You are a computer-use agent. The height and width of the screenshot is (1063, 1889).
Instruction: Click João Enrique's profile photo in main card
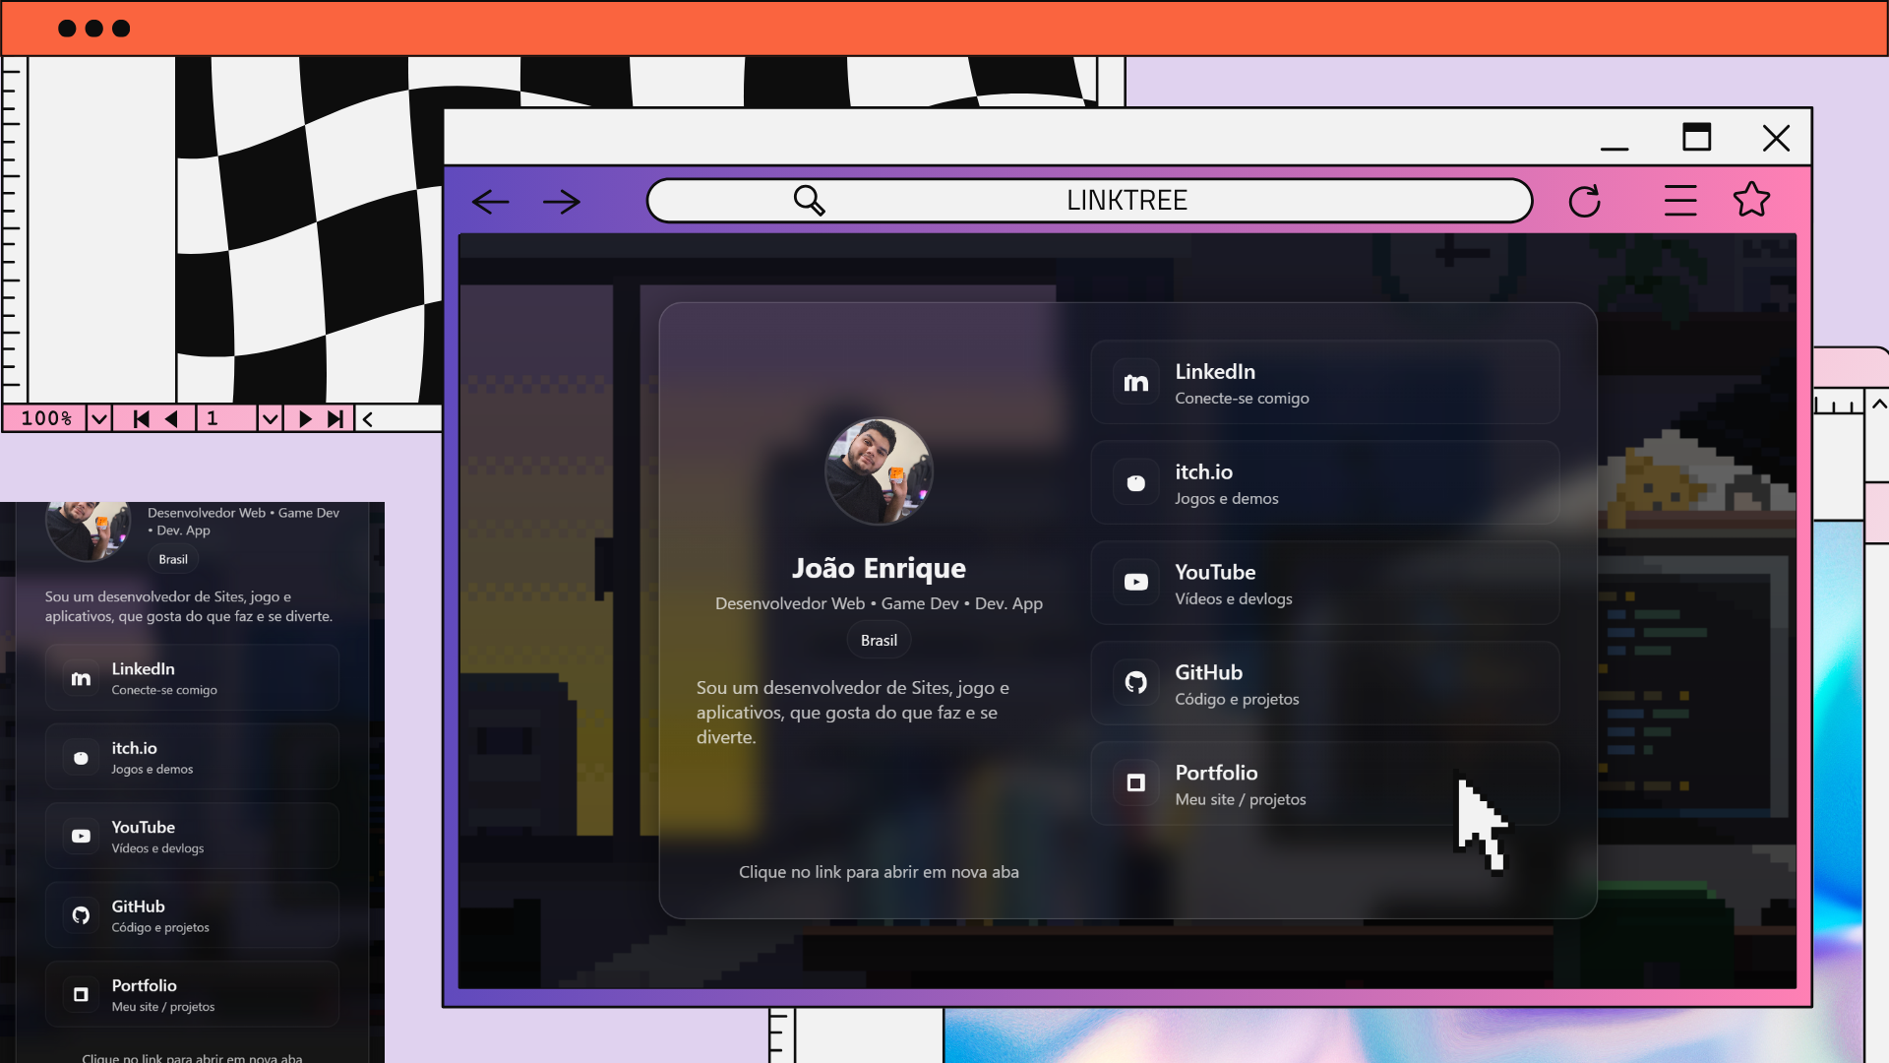coord(879,471)
